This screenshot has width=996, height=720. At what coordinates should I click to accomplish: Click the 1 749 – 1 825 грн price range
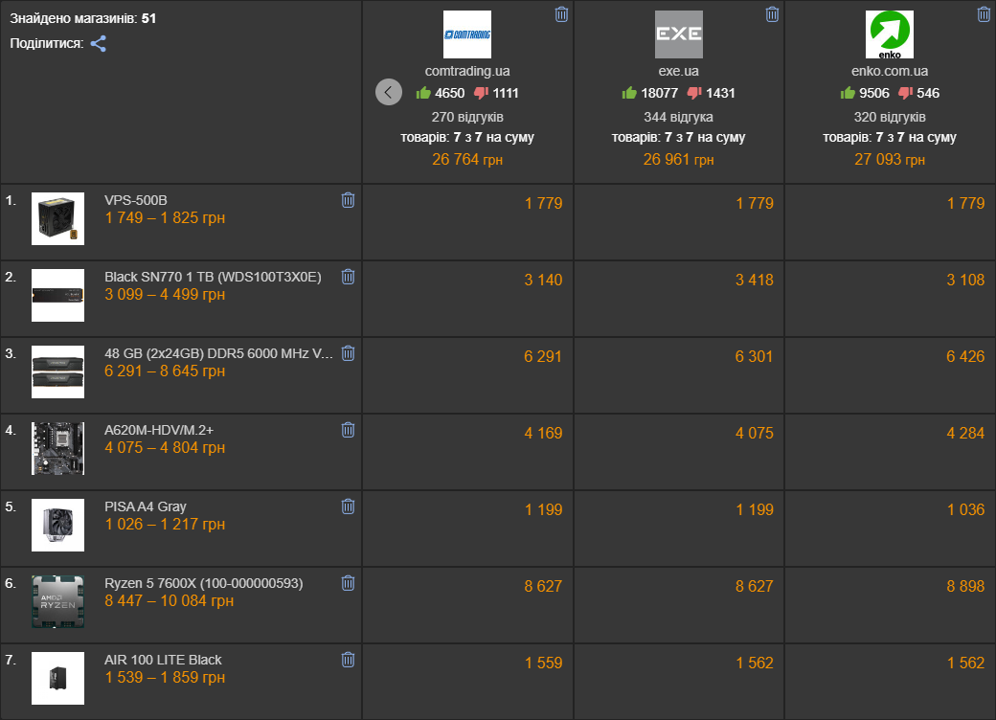[x=165, y=217]
